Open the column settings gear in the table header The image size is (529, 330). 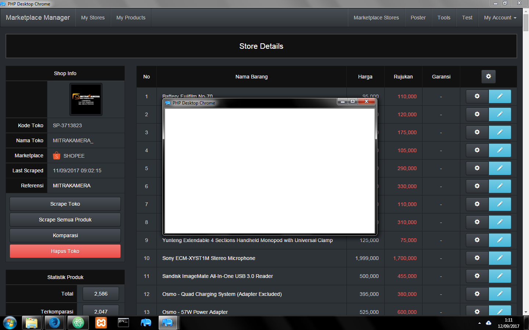click(x=488, y=77)
